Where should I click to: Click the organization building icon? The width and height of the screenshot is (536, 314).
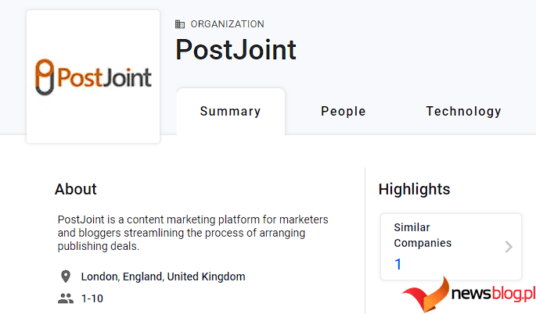point(180,24)
